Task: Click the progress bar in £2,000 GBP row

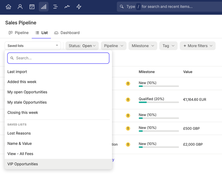Action: point(159,147)
